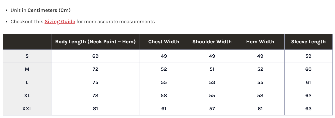Select the M size row label

[x=27, y=69]
